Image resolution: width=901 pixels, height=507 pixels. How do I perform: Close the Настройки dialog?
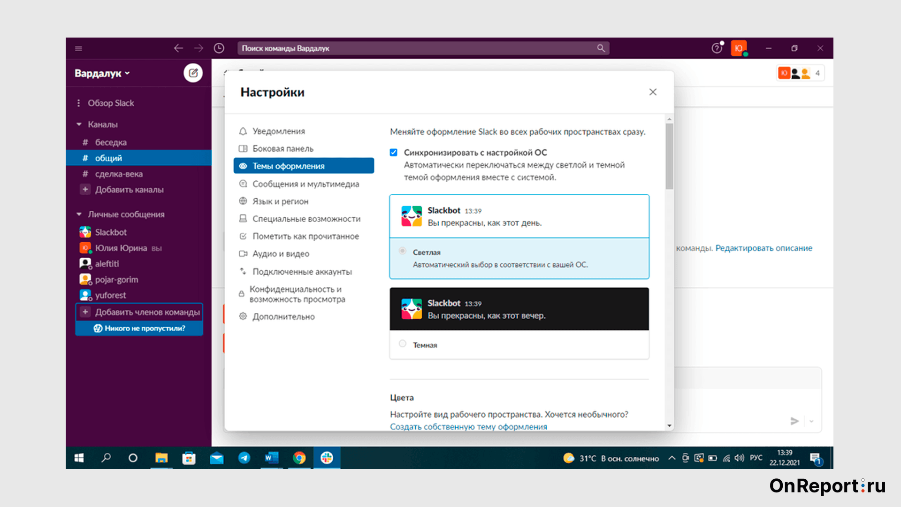point(653,92)
